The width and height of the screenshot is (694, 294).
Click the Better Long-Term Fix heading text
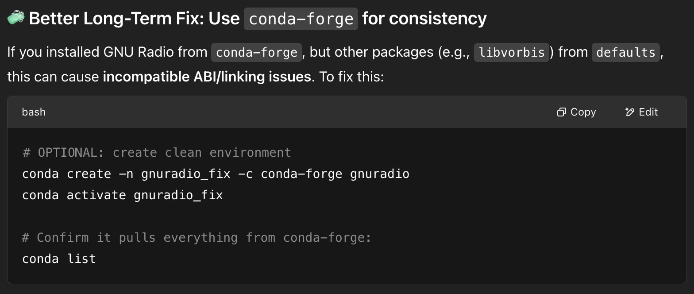[135, 19]
